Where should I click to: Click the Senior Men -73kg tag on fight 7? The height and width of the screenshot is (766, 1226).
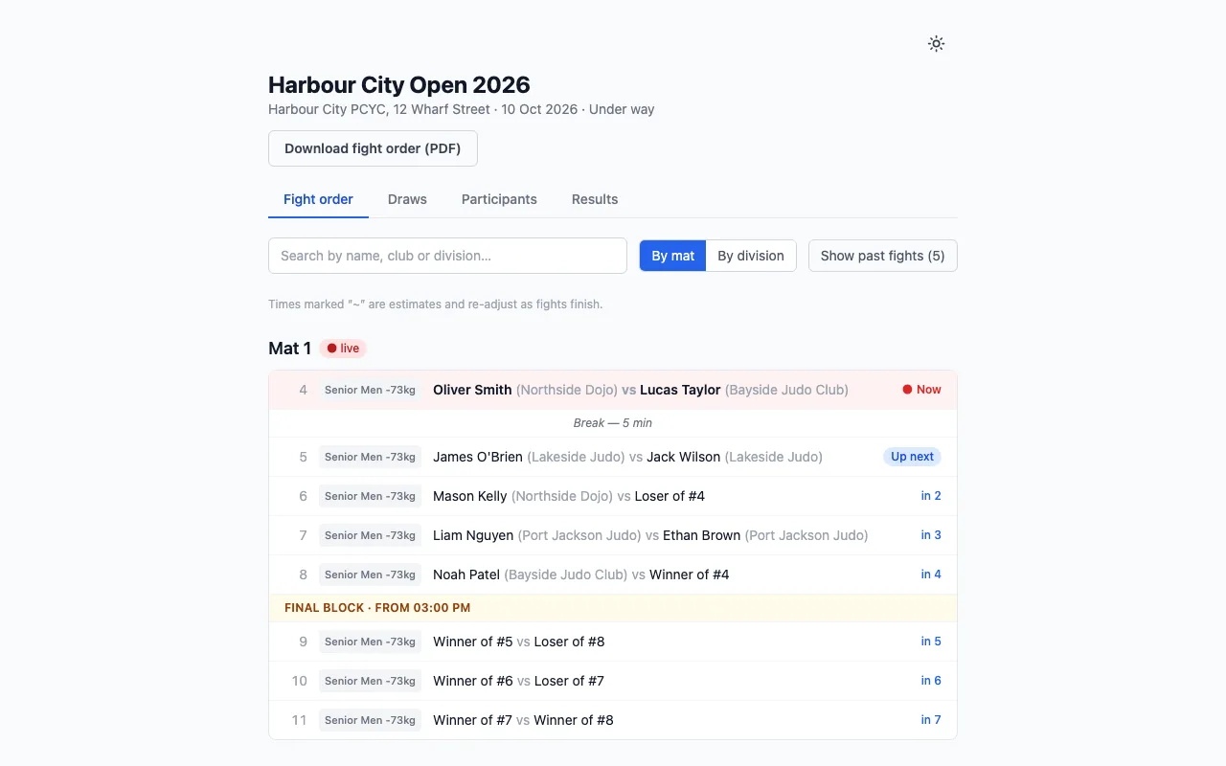coord(370,535)
